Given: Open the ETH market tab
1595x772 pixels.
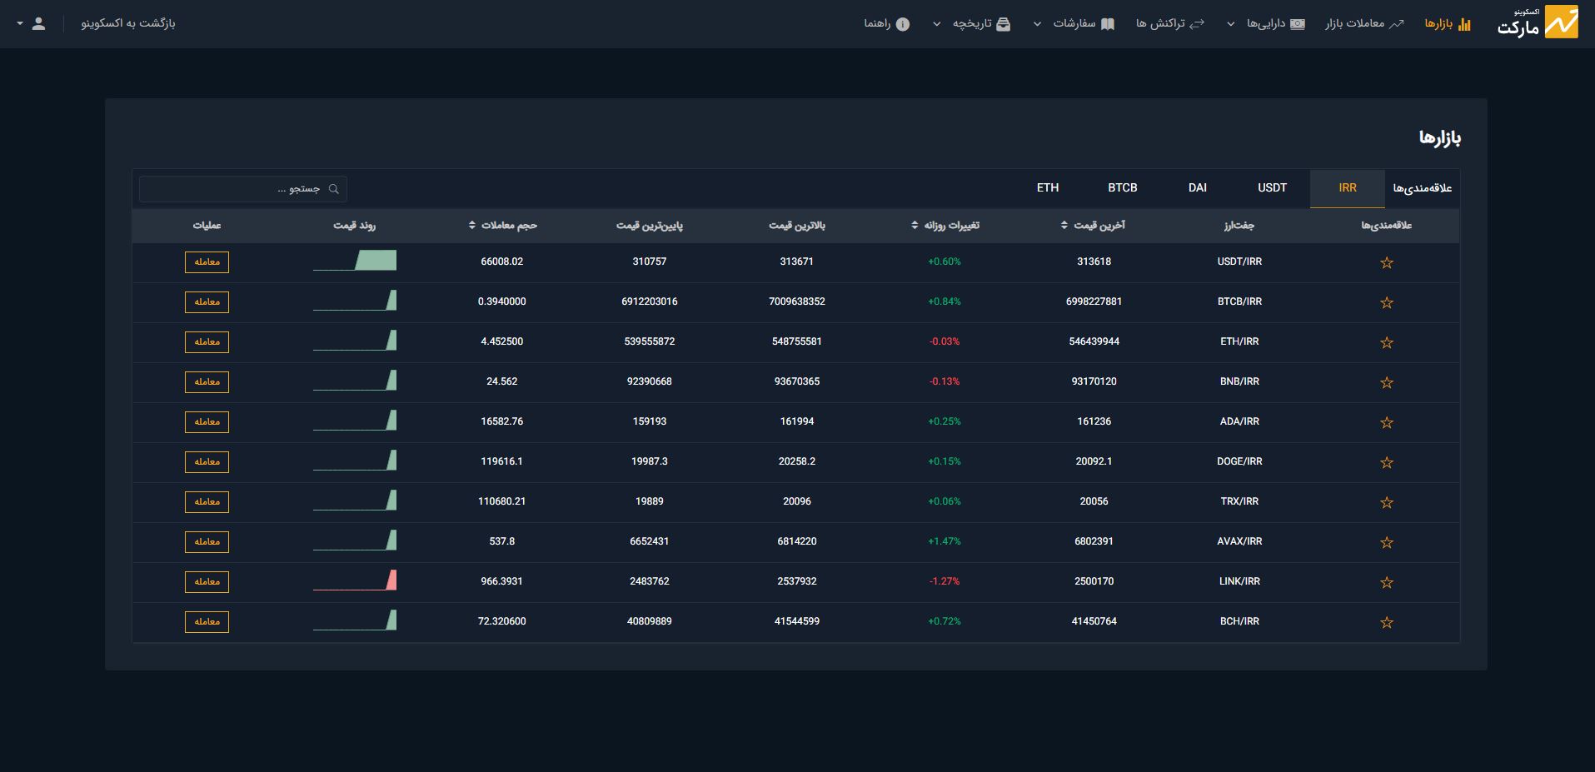Looking at the screenshot, I should pyautogui.click(x=1048, y=188).
